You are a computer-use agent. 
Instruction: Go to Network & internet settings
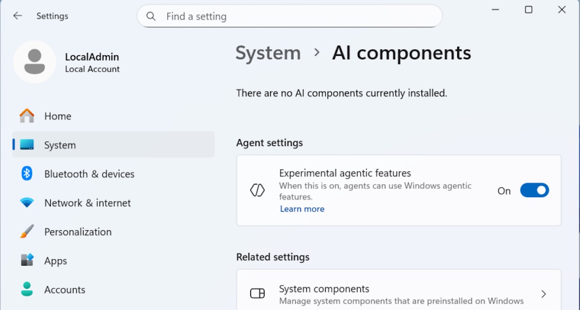(x=87, y=203)
